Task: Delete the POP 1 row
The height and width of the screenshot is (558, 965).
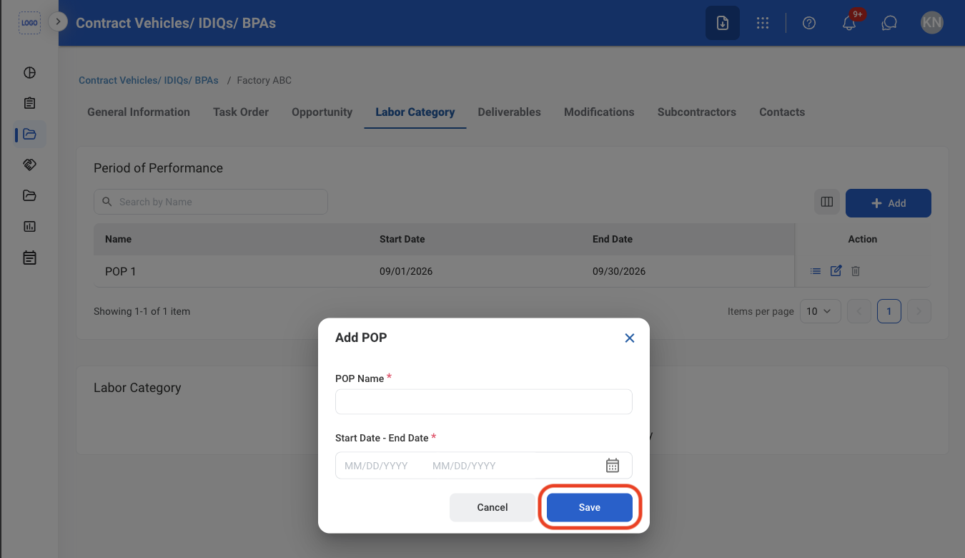Action: coord(856,271)
